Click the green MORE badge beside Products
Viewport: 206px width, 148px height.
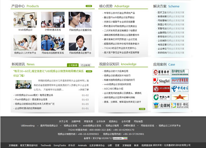89,6
